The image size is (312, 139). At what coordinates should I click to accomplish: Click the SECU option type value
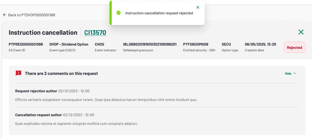point(226,44)
